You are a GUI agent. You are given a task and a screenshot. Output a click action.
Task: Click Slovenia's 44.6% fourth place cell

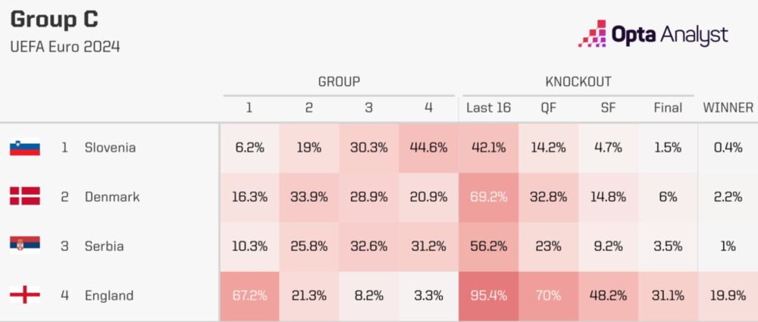(428, 148)
